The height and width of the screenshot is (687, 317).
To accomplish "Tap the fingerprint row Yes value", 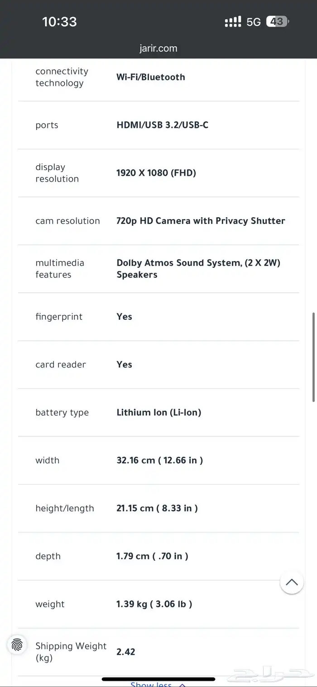I will coord(124,317).
